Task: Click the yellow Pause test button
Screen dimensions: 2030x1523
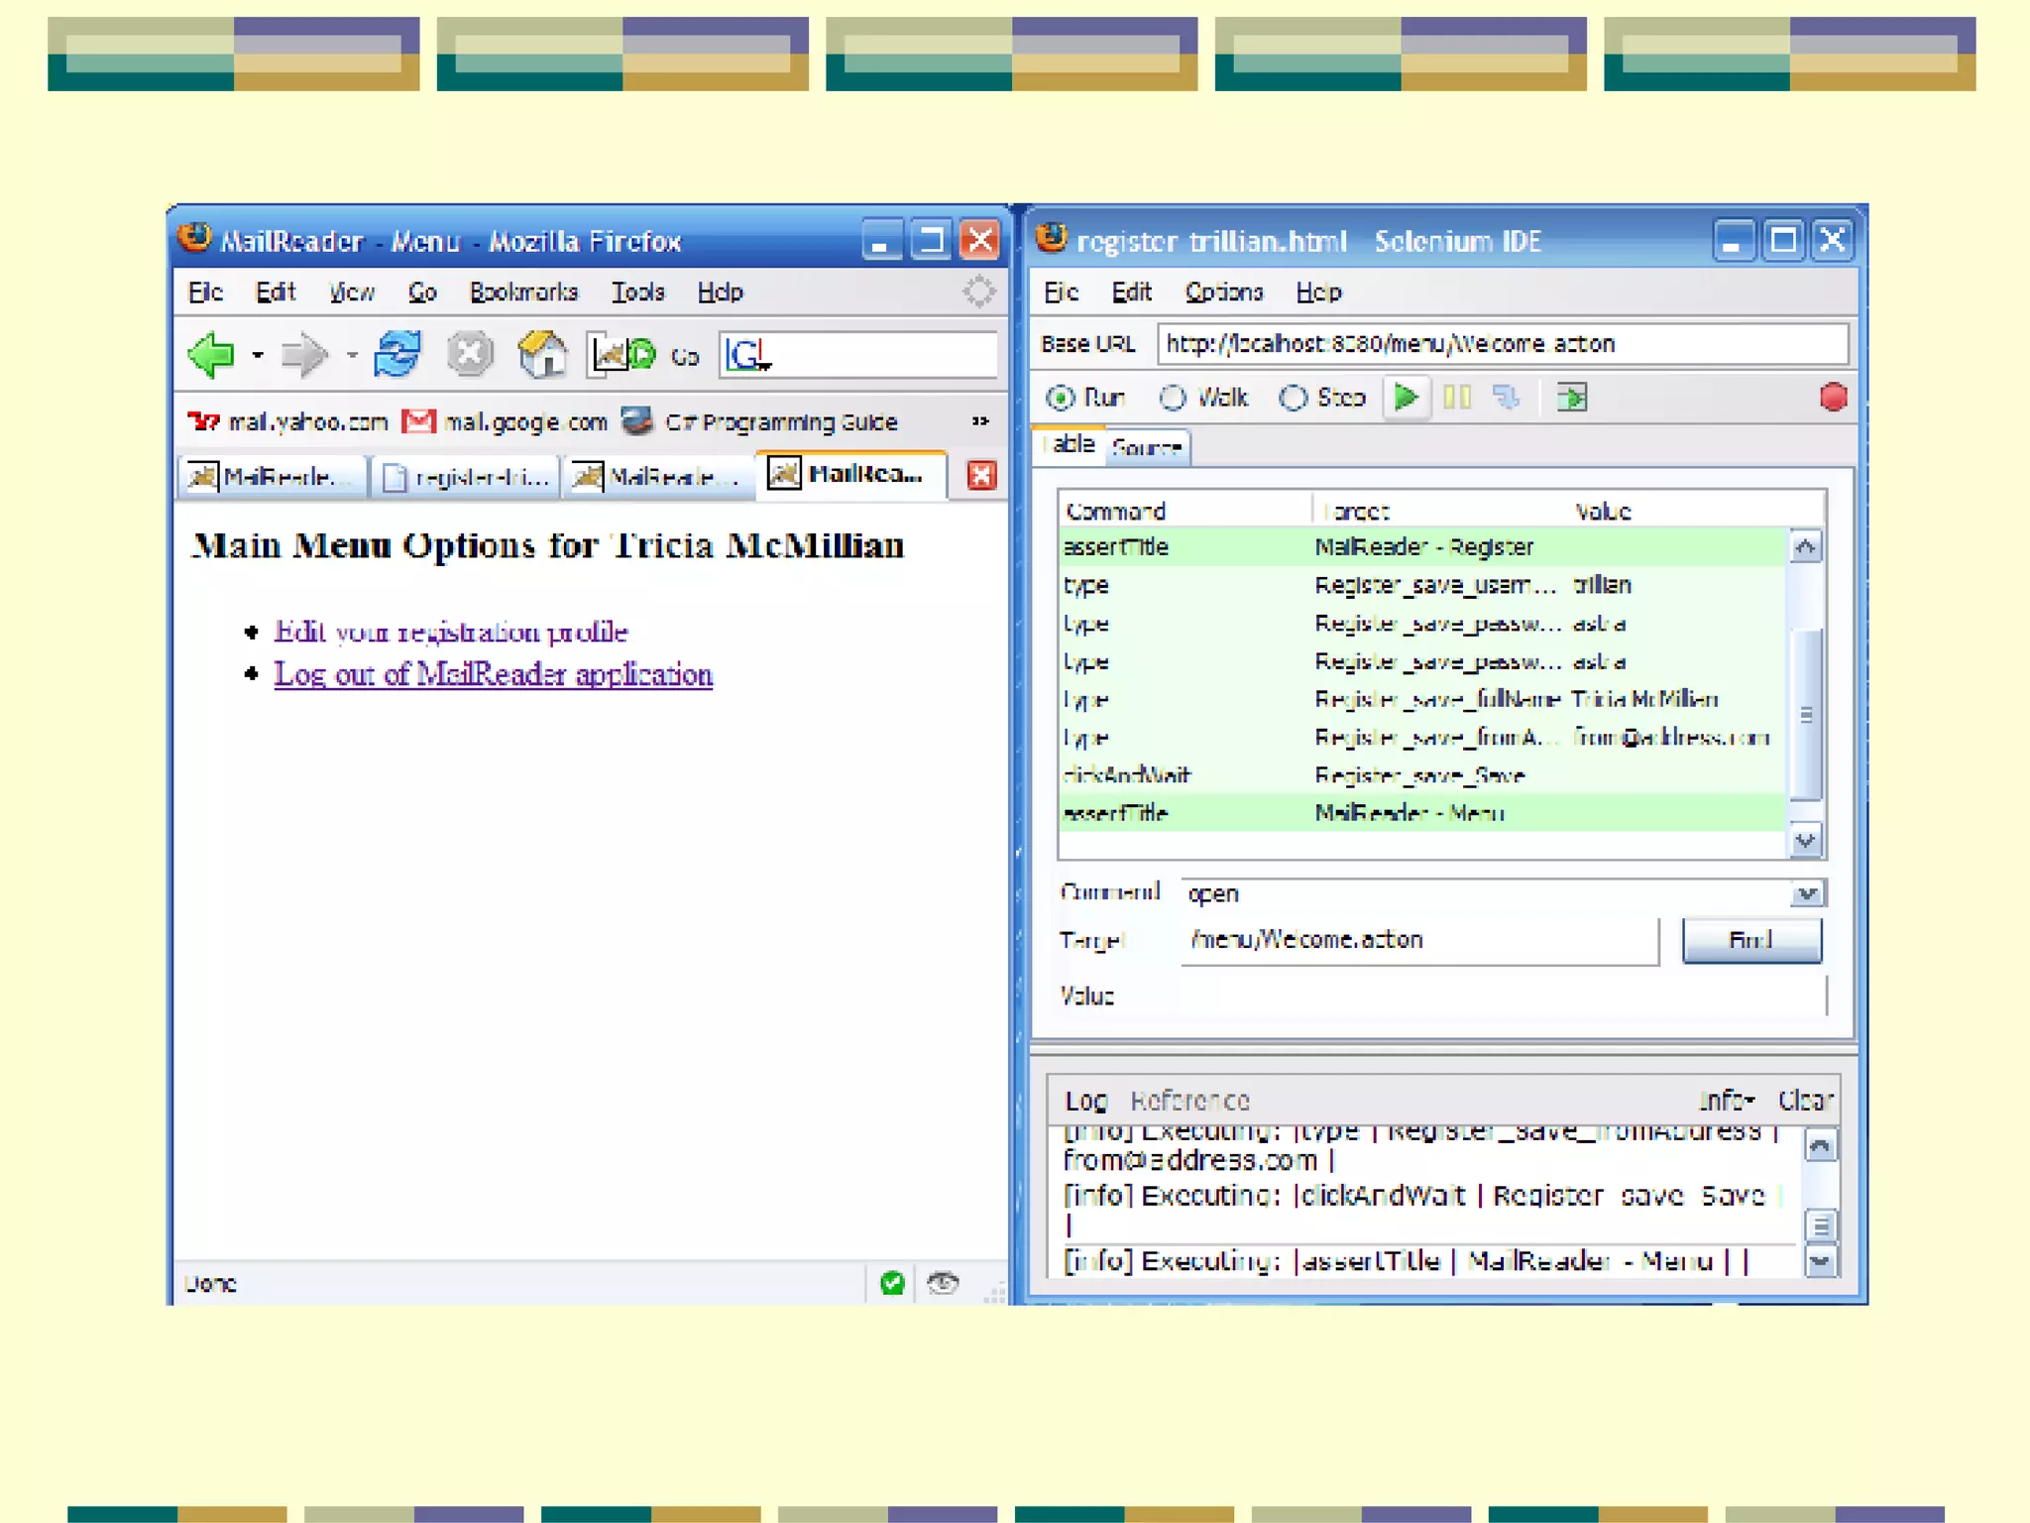Action: pos(1457,398)
